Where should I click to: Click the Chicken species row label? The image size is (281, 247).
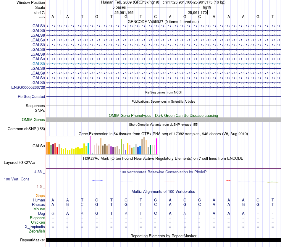pos(38,222)
